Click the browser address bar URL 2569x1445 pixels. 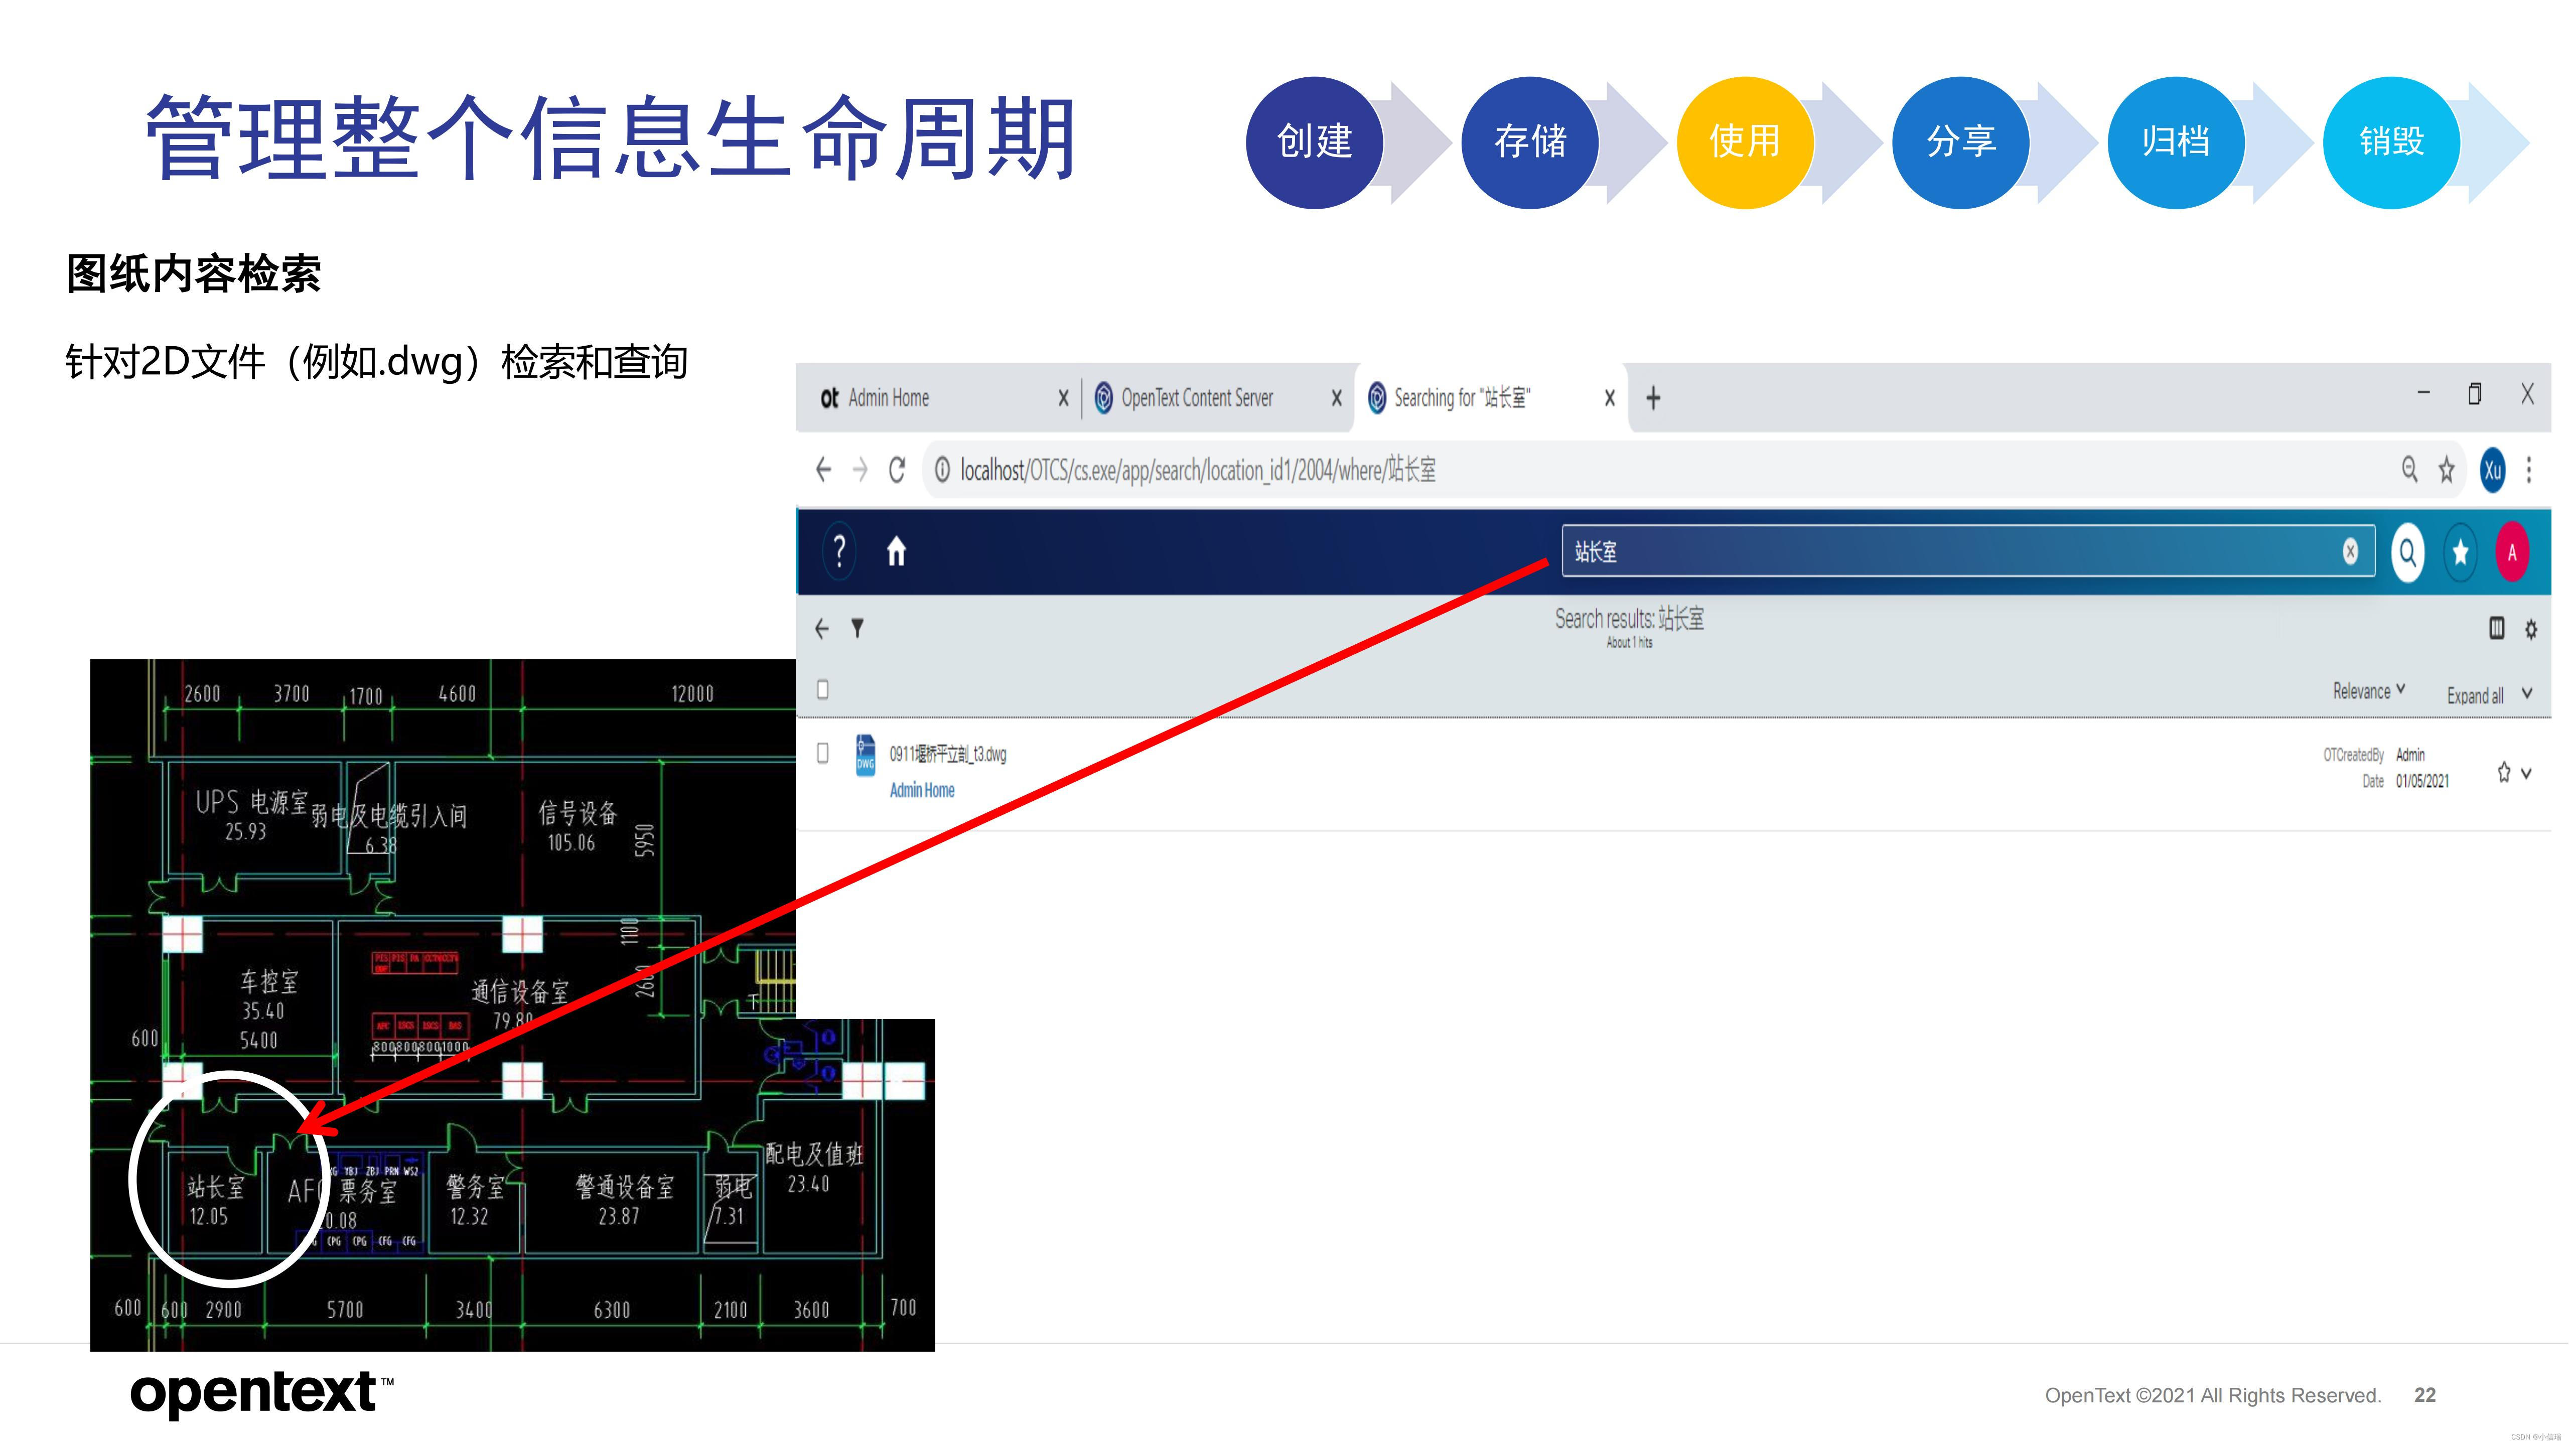[1197, 470]
